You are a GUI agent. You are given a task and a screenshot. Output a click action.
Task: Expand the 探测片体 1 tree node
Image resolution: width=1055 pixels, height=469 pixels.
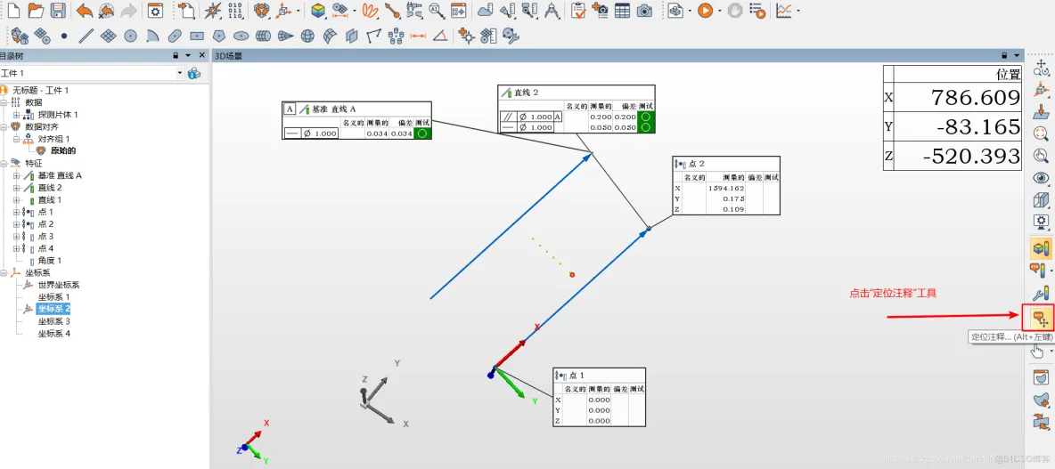[15, 115]
